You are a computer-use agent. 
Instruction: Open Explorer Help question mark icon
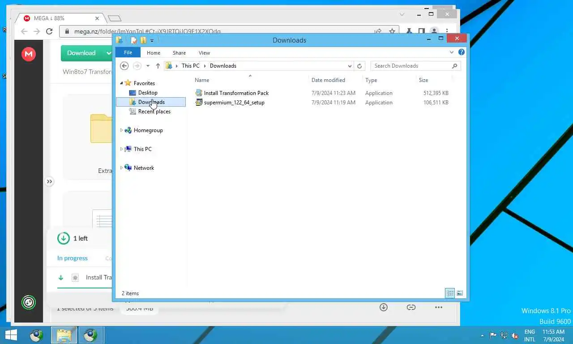point(462,52)
